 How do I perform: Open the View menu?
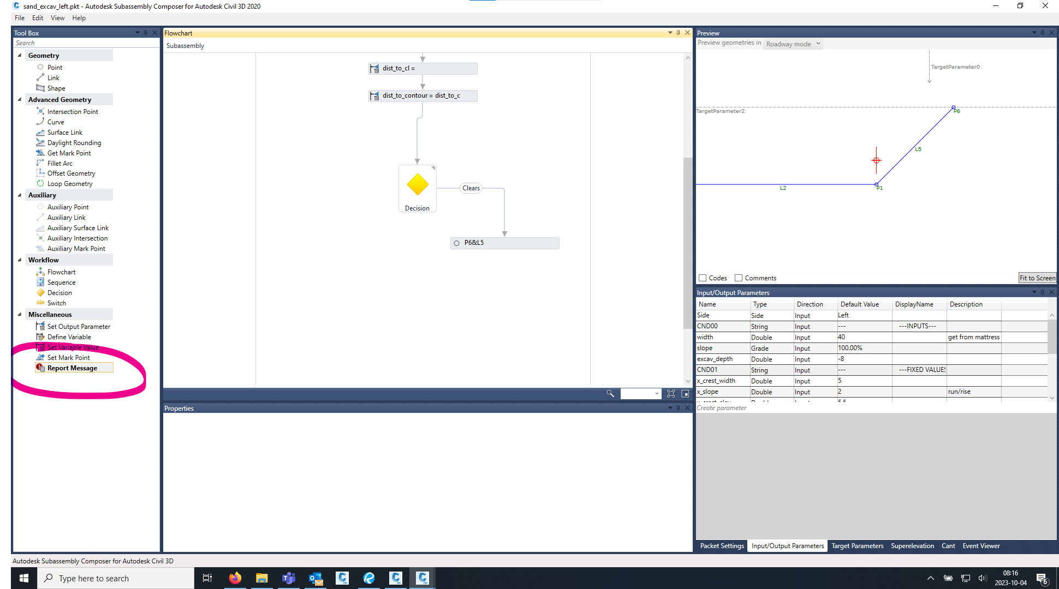click(57, 17)
